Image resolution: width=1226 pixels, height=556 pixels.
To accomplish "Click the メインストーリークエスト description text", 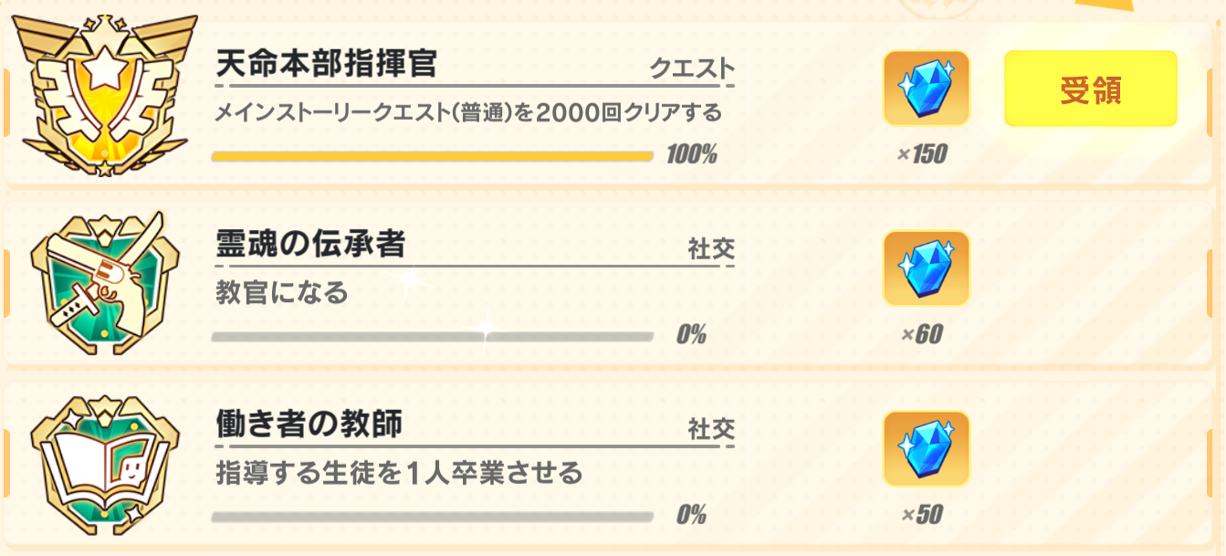I will pos(468,113).
